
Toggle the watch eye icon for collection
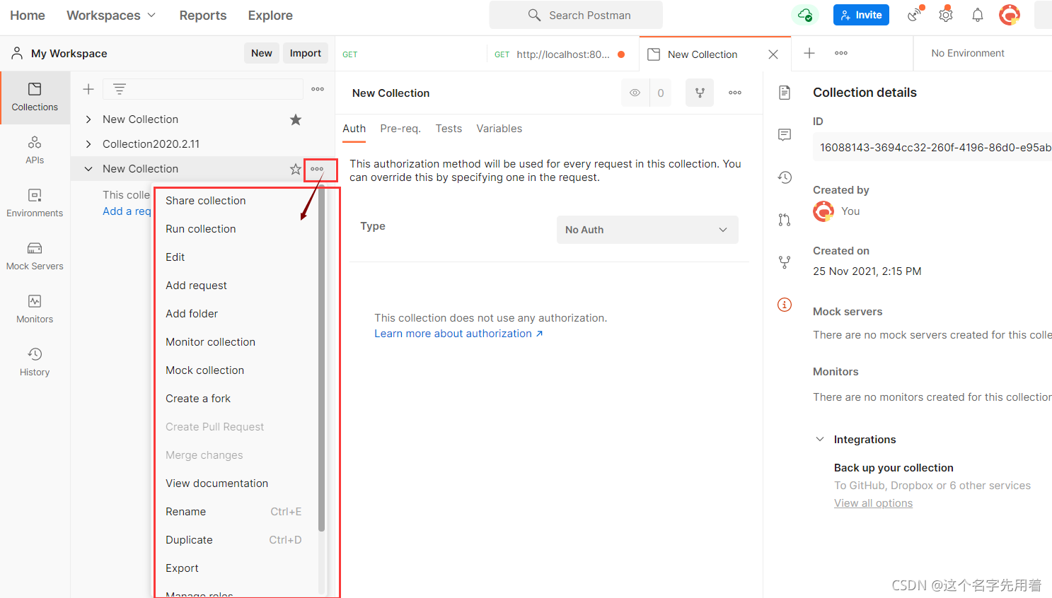tap(635, 93)
